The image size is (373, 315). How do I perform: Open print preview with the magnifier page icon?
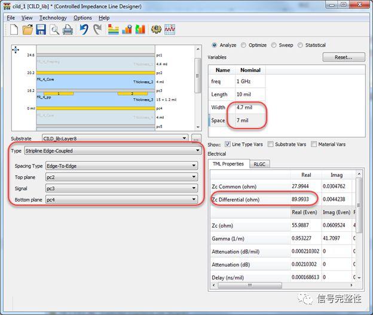54,30
